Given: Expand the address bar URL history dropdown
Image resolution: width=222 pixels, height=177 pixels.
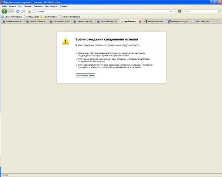Looking at the screenshot, I should (x=174, y=11).
